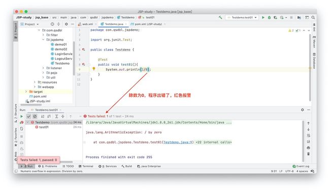Open Project Structure from the top toolbar

299,17
